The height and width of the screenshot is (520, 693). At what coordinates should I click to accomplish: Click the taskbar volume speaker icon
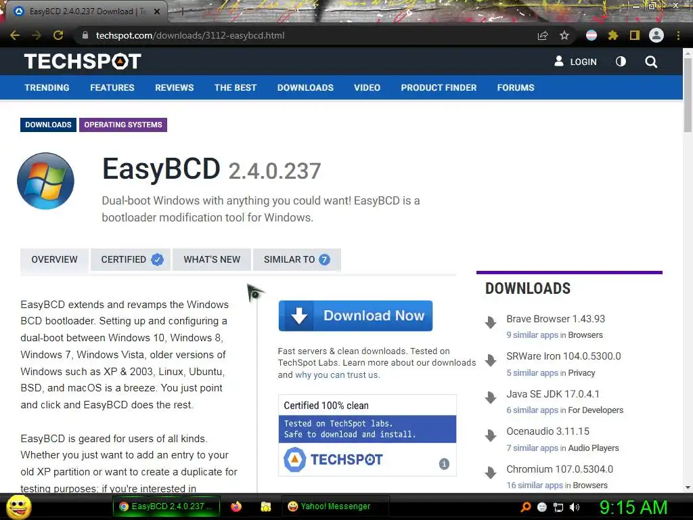575,507
